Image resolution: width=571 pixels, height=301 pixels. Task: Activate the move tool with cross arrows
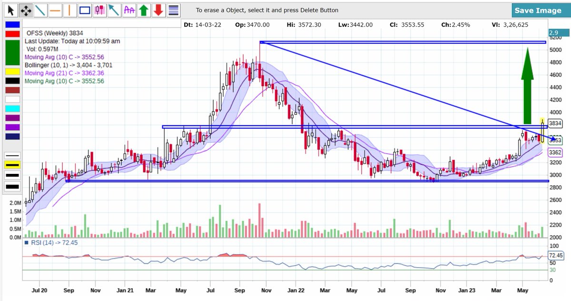click(26, 10)
